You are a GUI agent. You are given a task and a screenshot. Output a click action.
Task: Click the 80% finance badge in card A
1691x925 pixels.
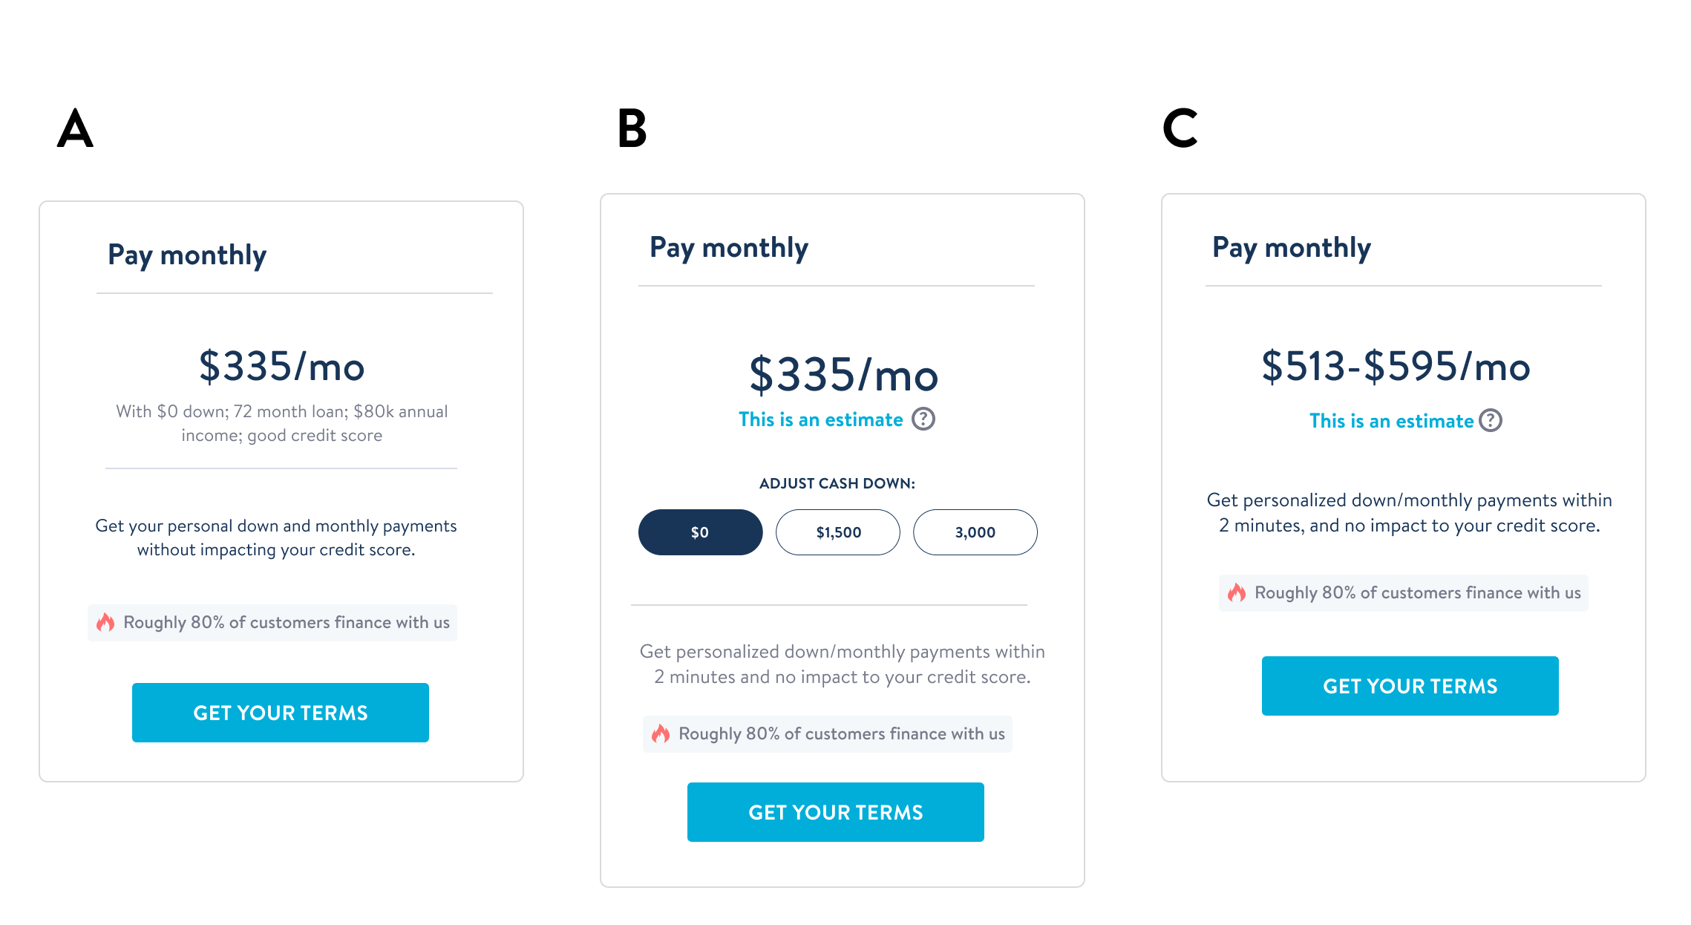[272, 622]
